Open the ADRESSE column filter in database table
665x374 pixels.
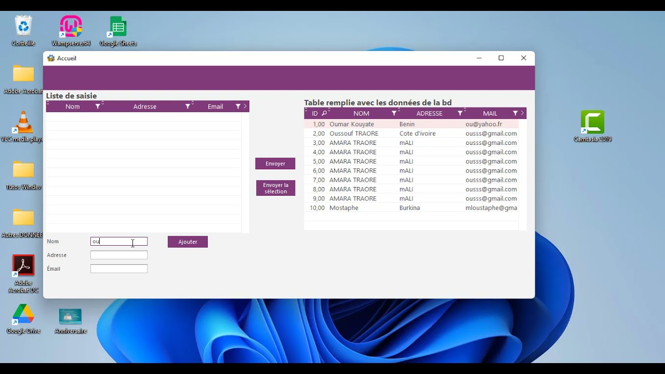pos(460,113)
